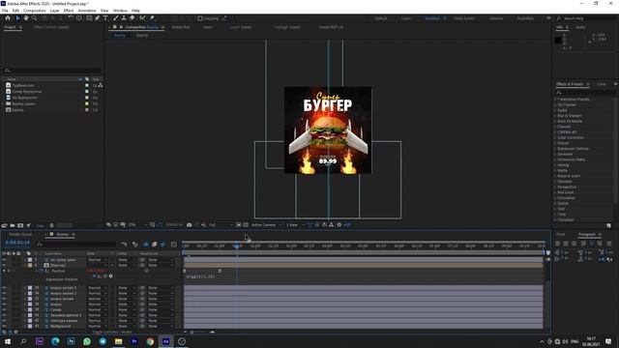
Task: Click label color swatch of layer 4
Action: (x=30, y=266)
